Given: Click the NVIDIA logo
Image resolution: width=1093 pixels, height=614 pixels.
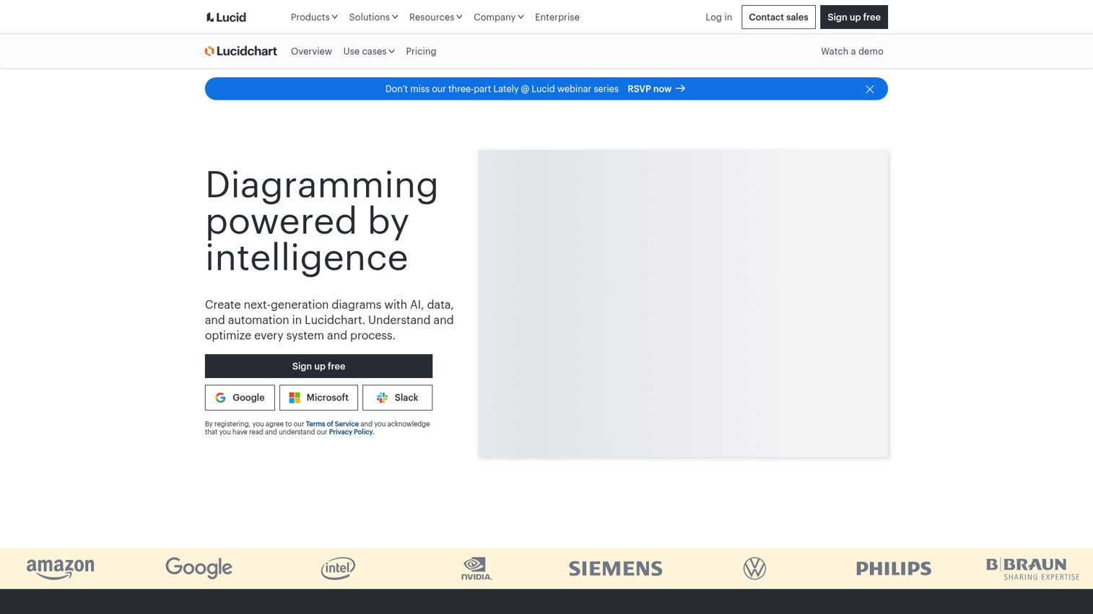Looking at the screenshot, I should [476, 569].
